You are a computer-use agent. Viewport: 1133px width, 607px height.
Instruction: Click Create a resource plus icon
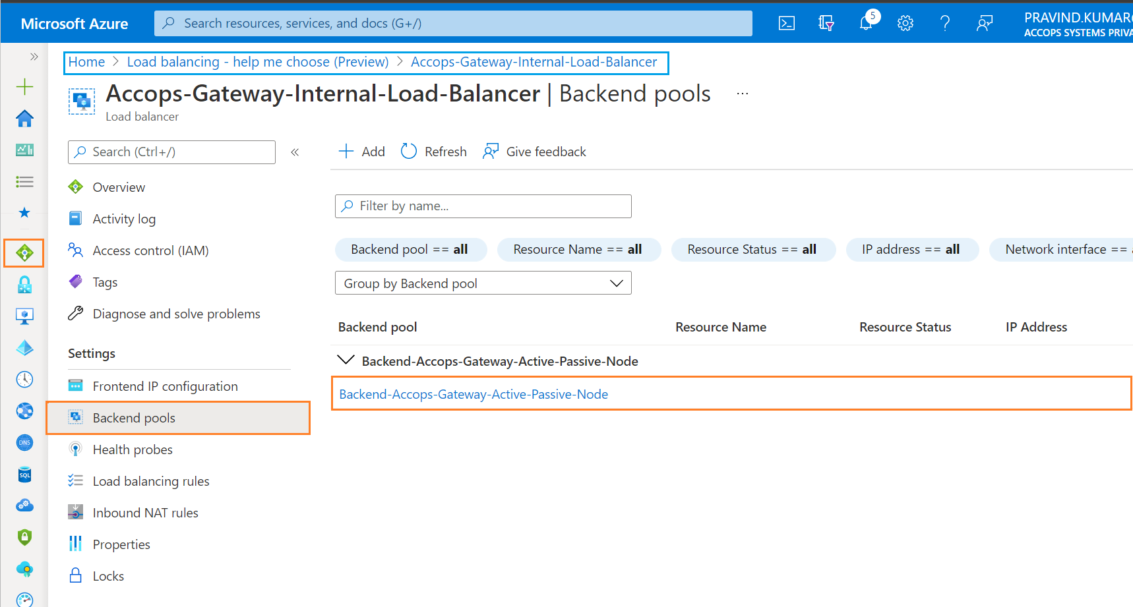[24, 86]
